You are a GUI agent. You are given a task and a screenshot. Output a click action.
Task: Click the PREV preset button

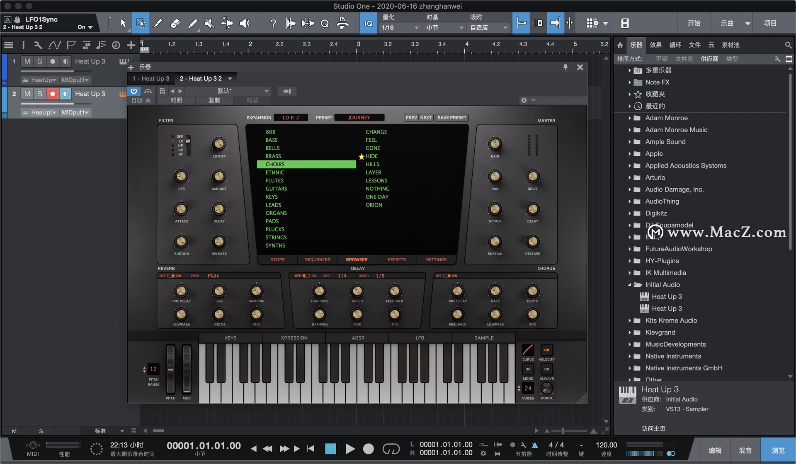point(411,118)
